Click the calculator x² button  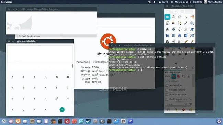tap(57, 99)
